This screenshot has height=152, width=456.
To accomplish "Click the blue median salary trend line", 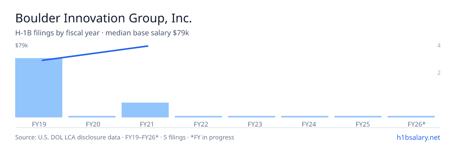I will (95, 53).
